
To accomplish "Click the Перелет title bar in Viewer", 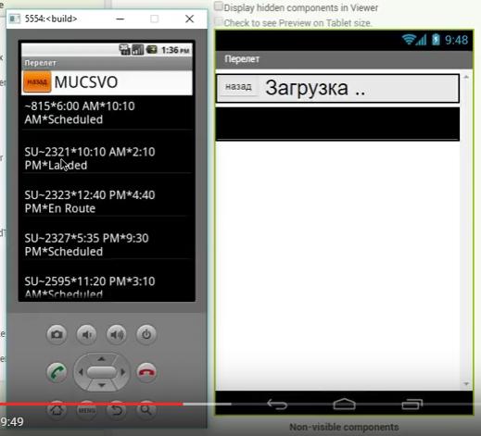I will 344,59.
